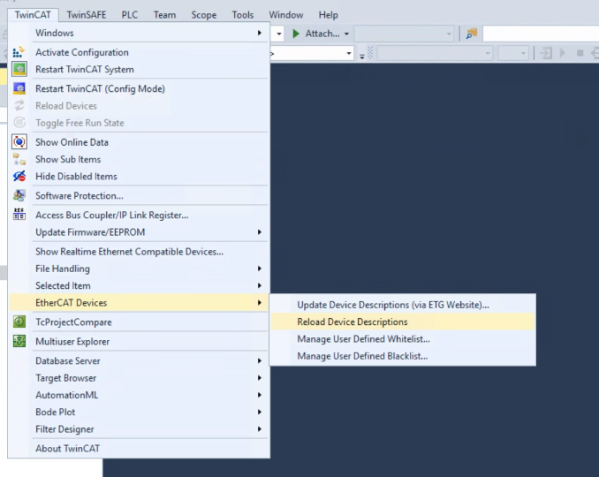
Task: Open the toolbar overflow options arrow
Action: pos(361,57)
